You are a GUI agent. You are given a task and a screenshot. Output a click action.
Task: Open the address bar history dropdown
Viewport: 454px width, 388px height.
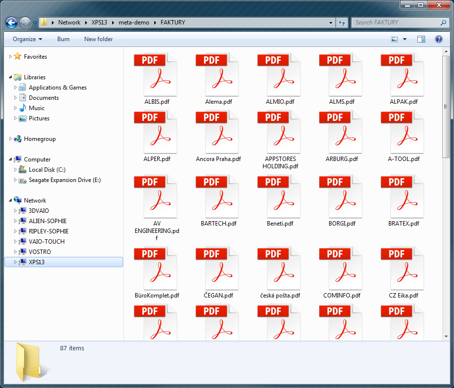coord(331,23)
